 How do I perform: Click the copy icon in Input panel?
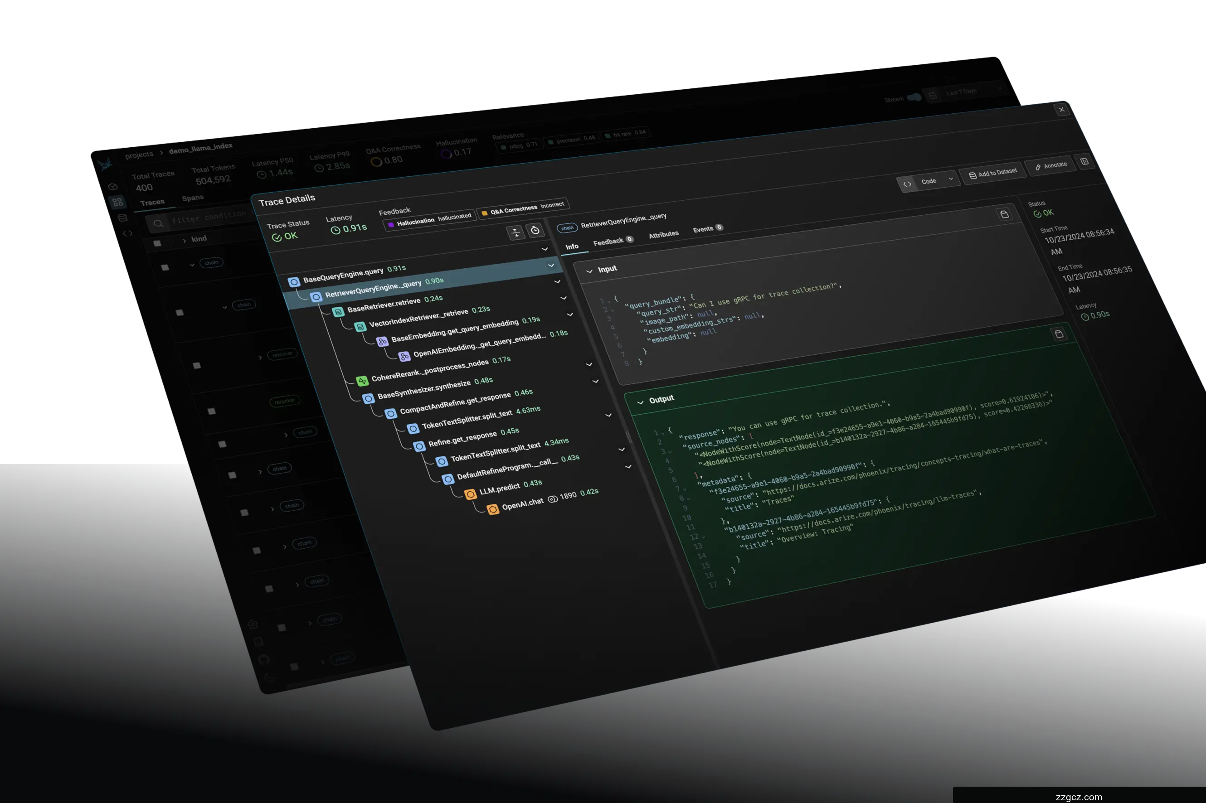1004,214
